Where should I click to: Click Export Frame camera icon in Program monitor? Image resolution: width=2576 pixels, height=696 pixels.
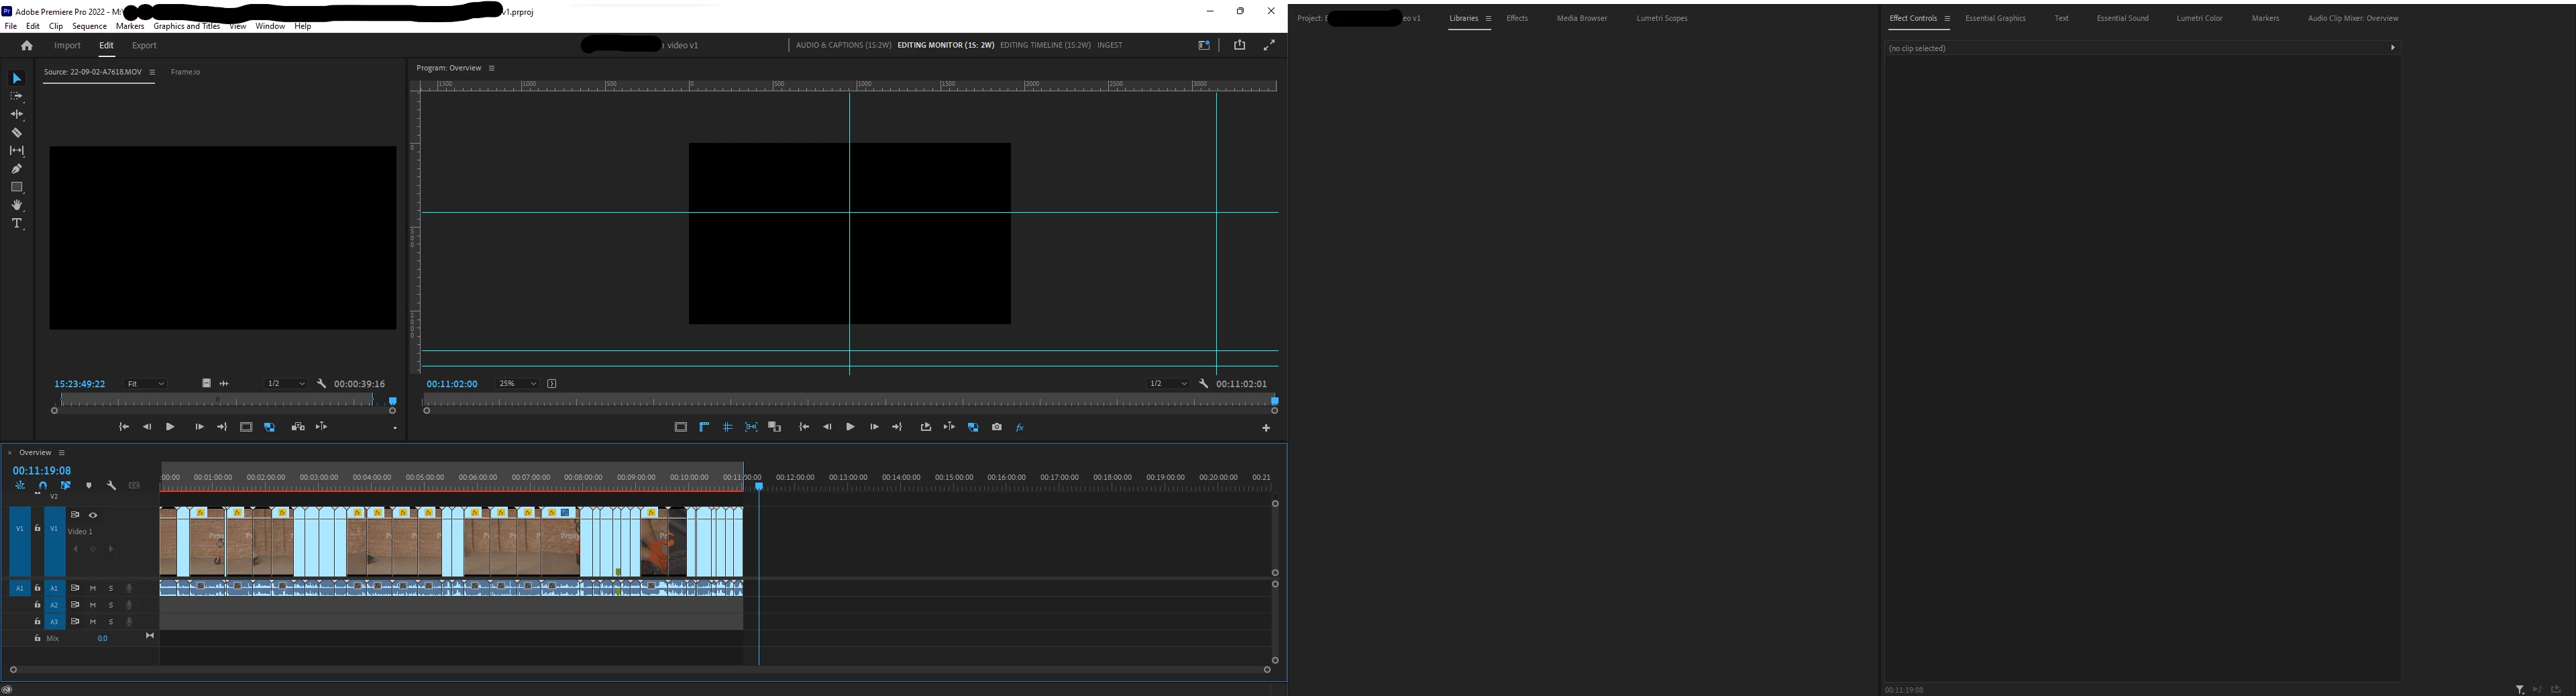point(997,427)
